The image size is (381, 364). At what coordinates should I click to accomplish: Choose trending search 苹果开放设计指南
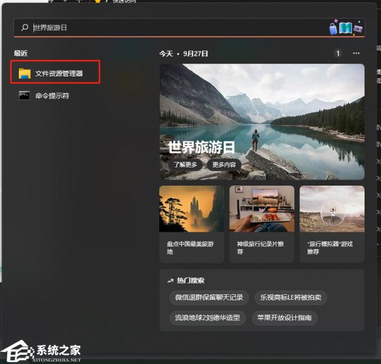pos(284,317)
